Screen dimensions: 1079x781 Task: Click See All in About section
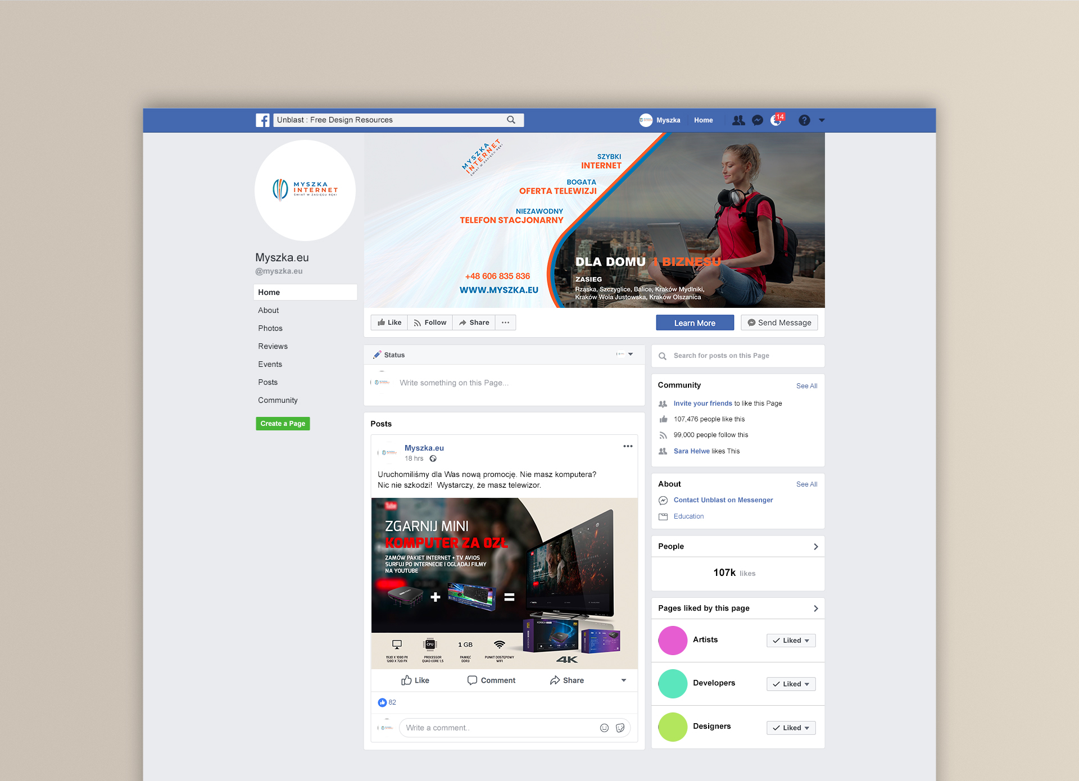(806, 484)
